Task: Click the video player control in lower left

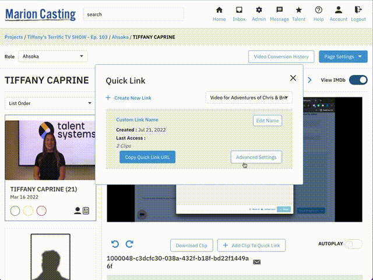Action: click(x=142, y=214)
